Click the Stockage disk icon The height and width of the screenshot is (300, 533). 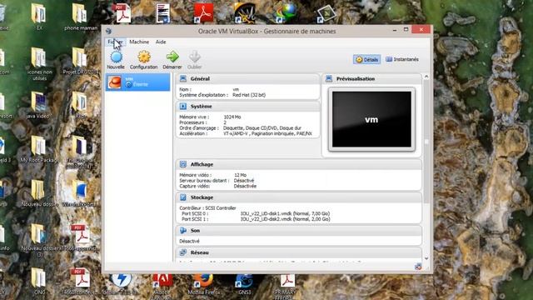tap(183, 197)
